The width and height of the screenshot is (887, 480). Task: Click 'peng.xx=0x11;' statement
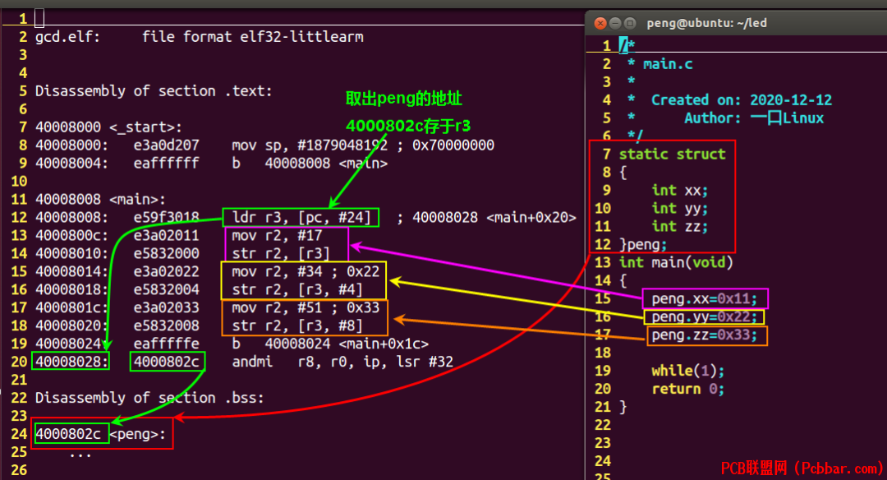tap(705, 299)
